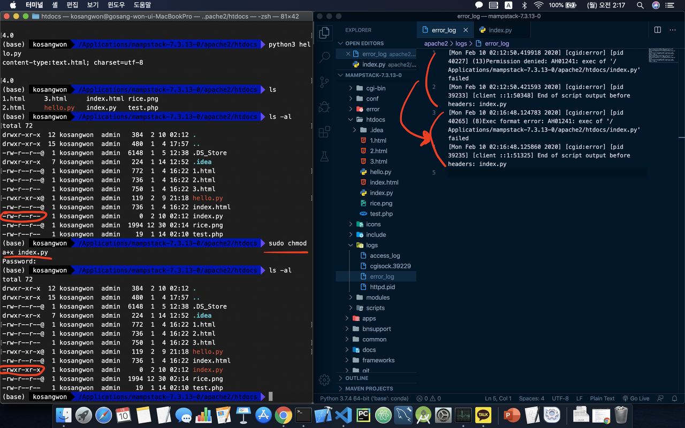Open Source Control view in VS Code
This screenshot has height=428, width=685.
pos(324,82)
